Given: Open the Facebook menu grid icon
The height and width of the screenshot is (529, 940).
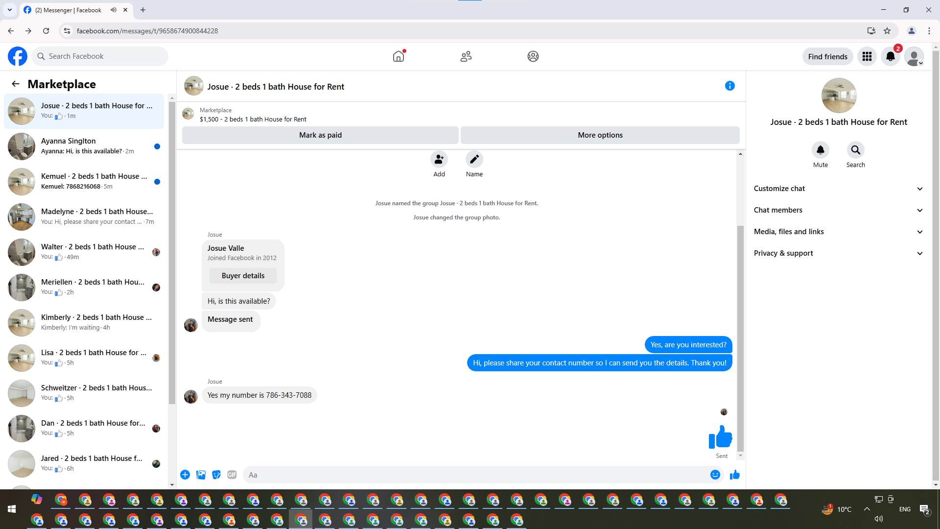Looking at the screenshot, I should coord(867,56).
